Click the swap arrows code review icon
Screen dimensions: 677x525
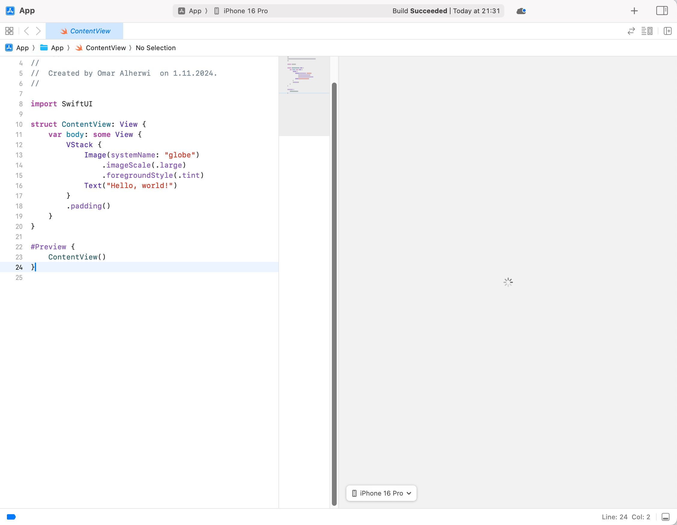tap(631, 31)
